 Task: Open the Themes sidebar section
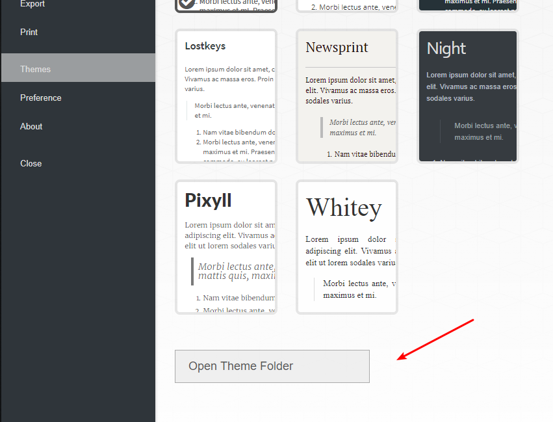(x=35, y=68)
